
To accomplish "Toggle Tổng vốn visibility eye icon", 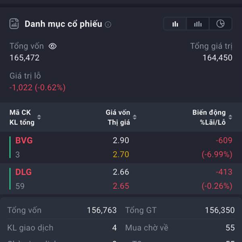I will pos(52,46).
